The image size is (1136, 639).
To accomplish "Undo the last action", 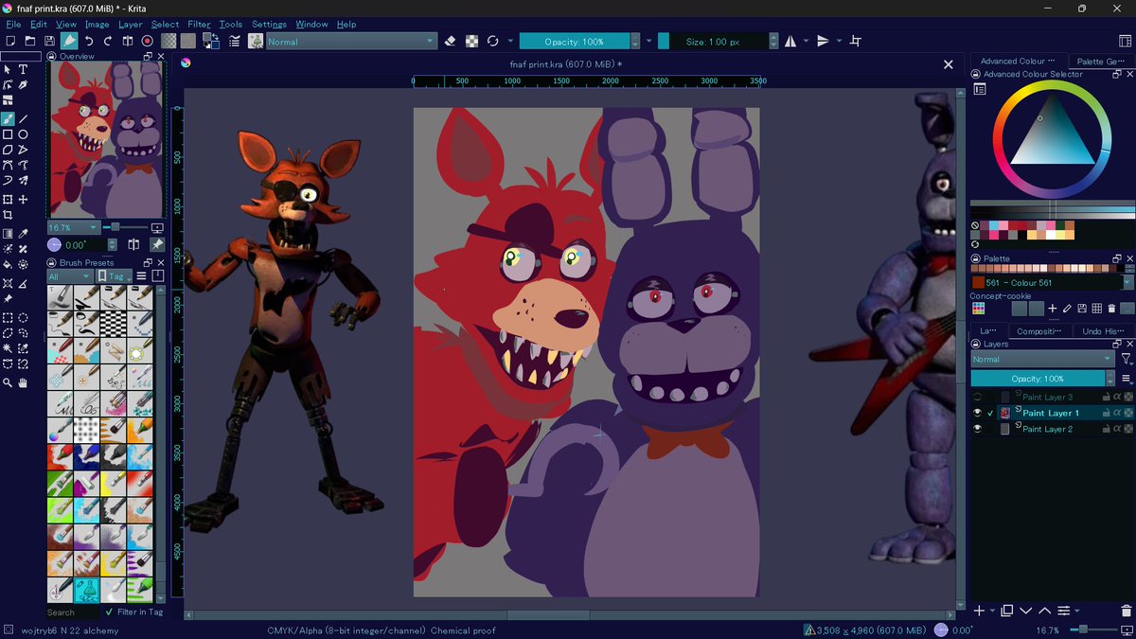I will click(89, 41).
